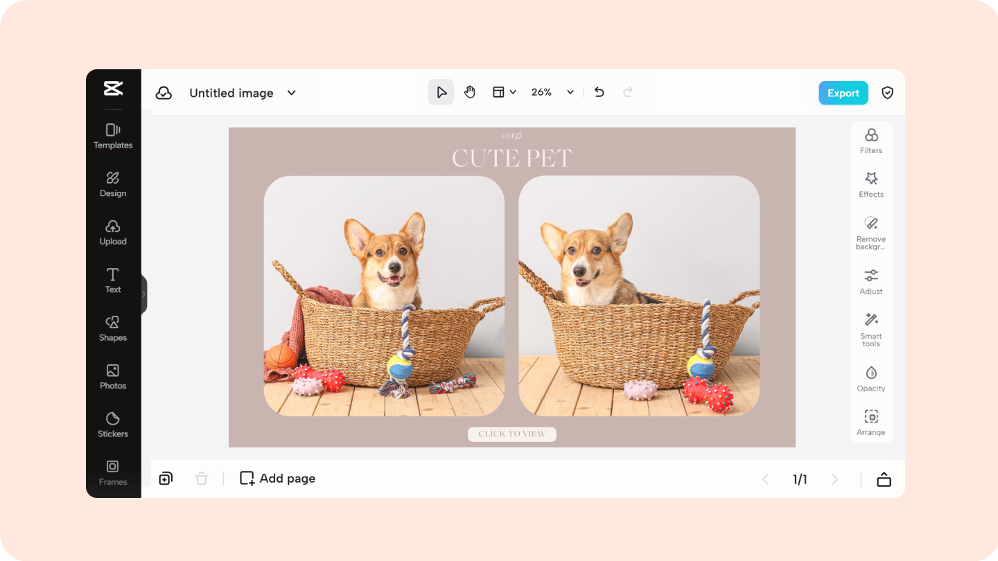The image size is (998, 561).
Task: Toggle the hand pan tool
Action: pyautogui.click(x=469, y=91)
